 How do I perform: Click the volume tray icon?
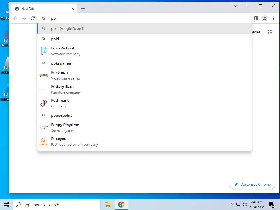coord(245,205)
